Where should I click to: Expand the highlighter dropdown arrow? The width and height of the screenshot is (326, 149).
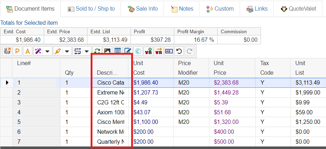tap(67, 52)
